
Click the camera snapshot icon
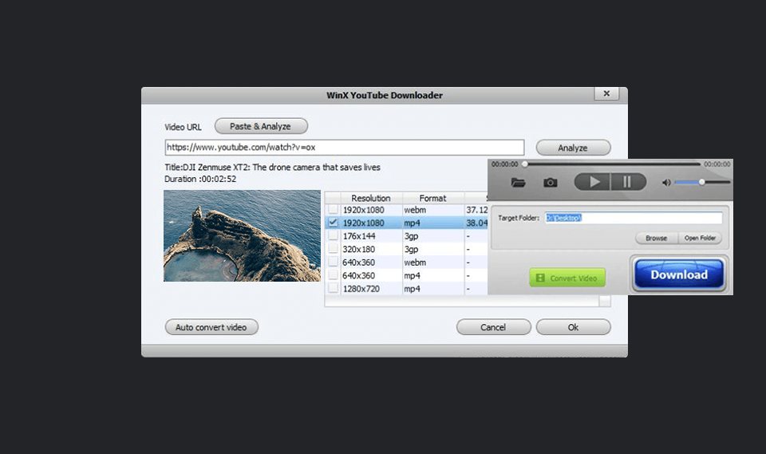coord(551,183)
